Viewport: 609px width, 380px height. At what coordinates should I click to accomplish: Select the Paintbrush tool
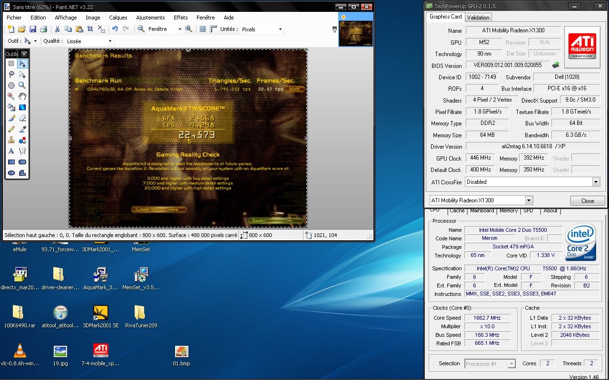11,118
